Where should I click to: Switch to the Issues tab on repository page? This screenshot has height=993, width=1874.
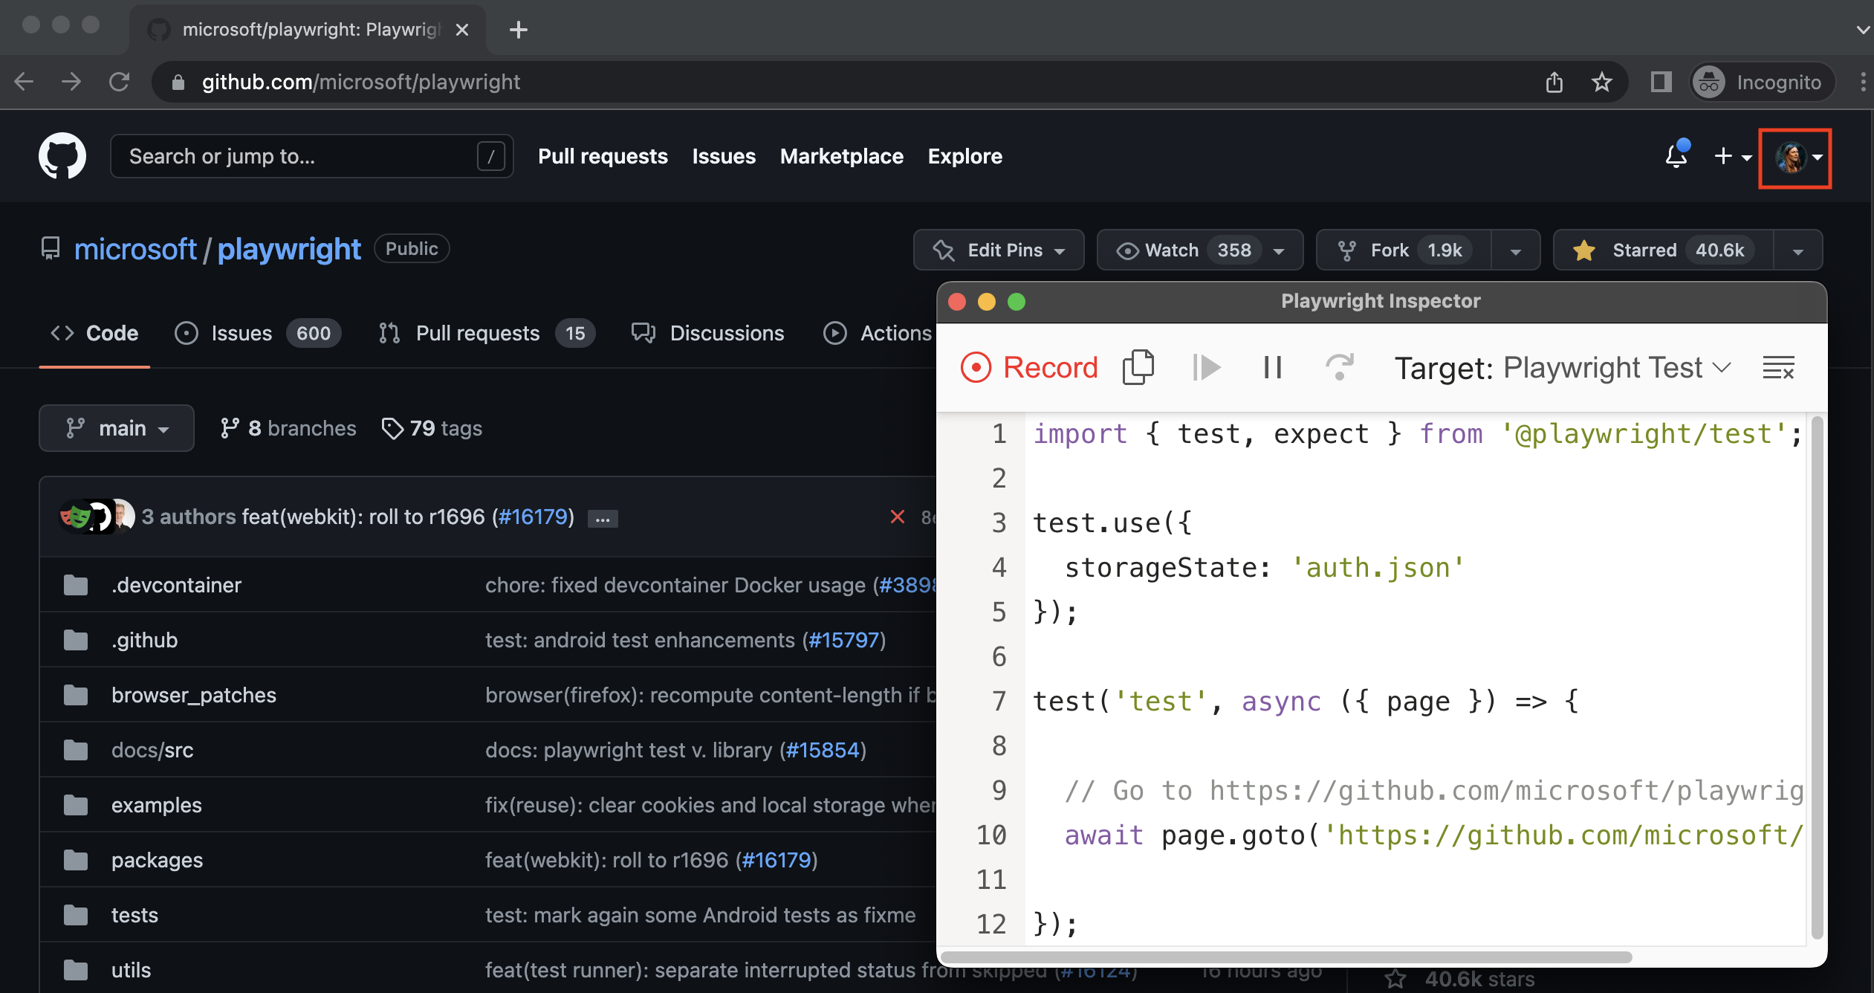[241, 331]
